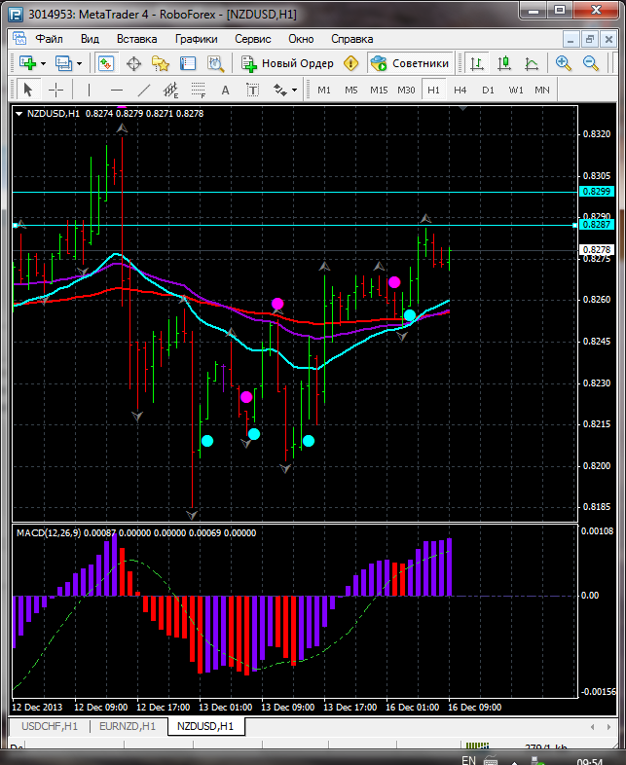
Task: Open the new chart dropdown arrow
Action: click(43, 63)
